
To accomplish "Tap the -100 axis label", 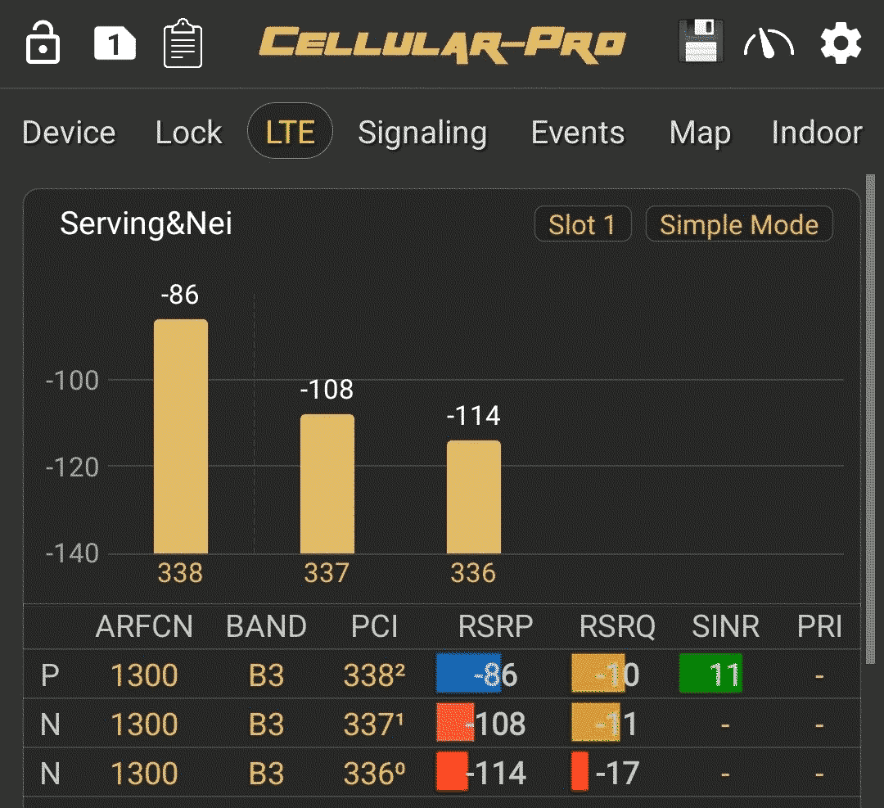I will tap(72, 381).
